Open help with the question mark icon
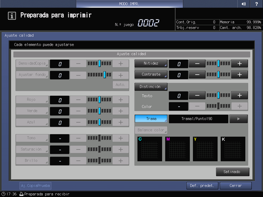The width and height of the screenshot is (263, 197). point(256,4)
